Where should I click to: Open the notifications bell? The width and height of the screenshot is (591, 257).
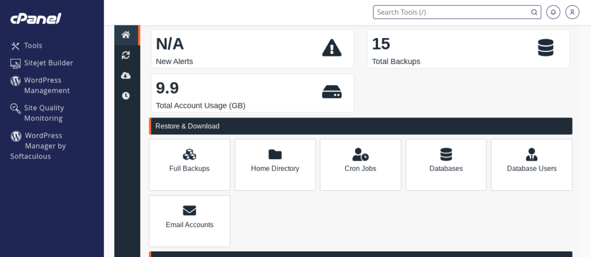[x=553, y=12]
